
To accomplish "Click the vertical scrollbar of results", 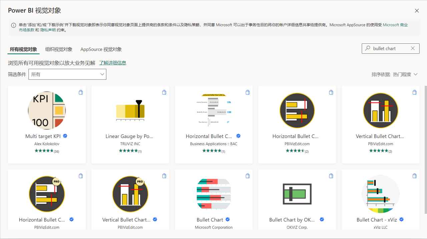I will coord(425,150).
